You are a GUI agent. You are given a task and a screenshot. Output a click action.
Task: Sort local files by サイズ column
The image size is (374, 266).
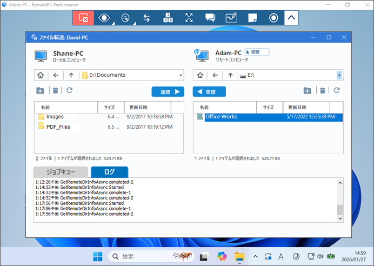(x=111, y=108)
